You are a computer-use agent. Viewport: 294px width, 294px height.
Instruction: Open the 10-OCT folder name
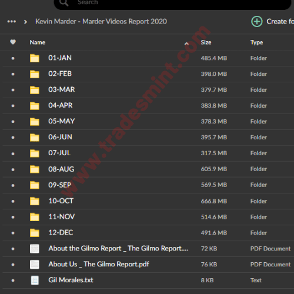[x=61, y=201]
